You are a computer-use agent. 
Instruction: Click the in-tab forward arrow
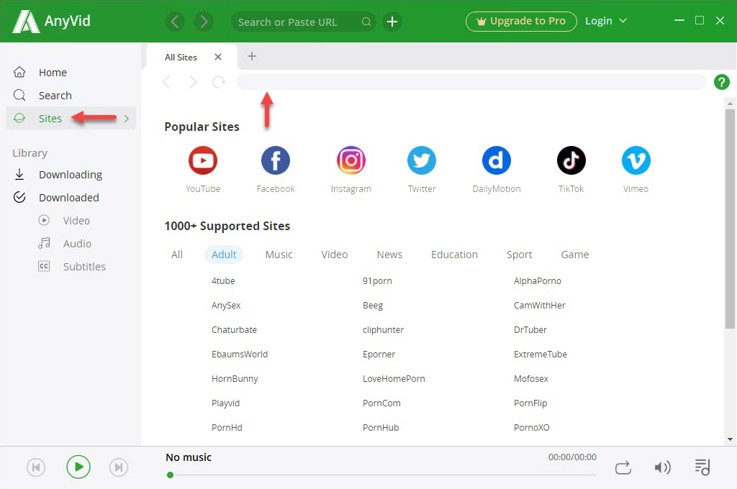(193, 82)
